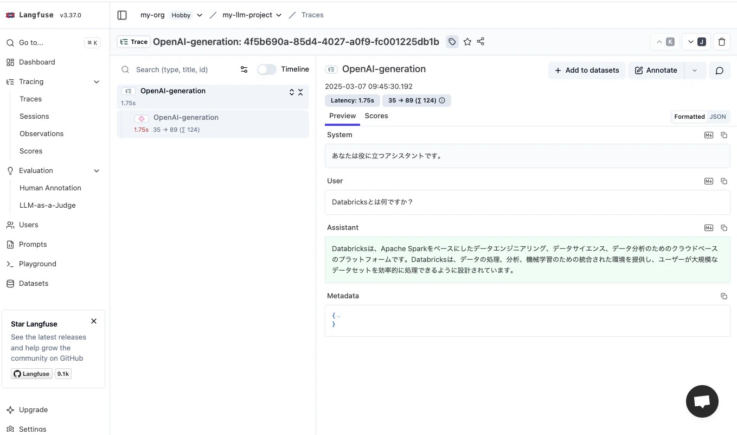Select the root OpenAI-generation trace node
737x435 pixels.
click(x=213, y=97)
